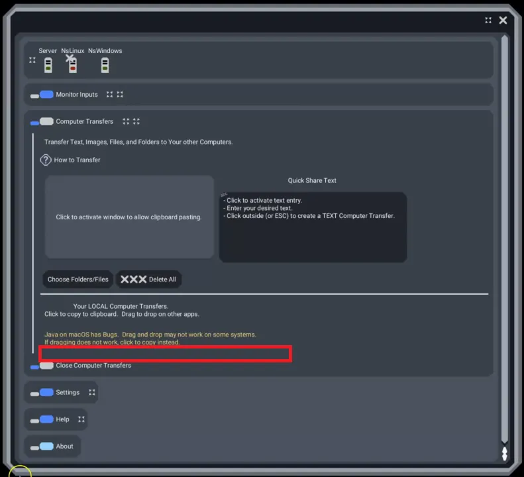Toggle the Monitor Inputs switch

click(42, 95)
